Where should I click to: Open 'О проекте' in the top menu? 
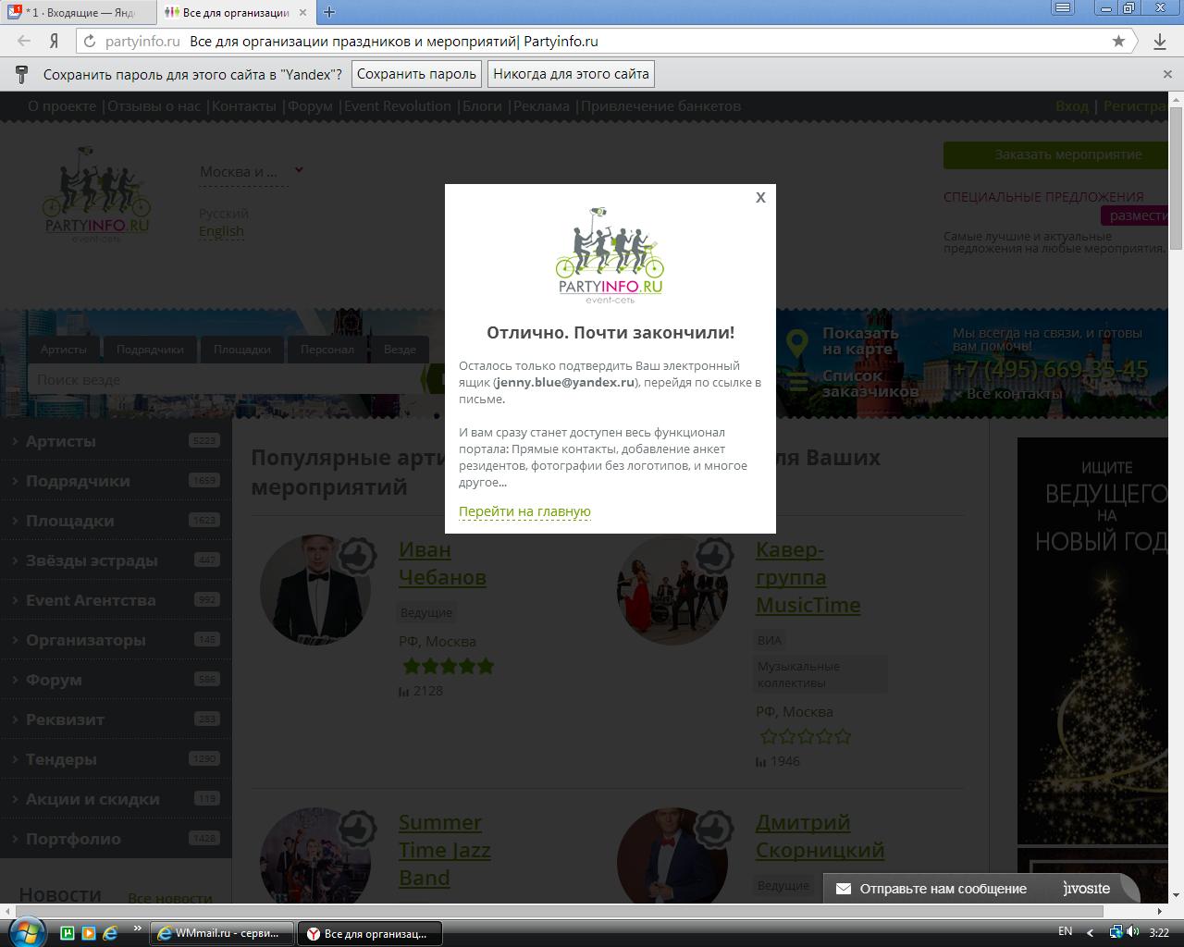click(x=62, y=105)
